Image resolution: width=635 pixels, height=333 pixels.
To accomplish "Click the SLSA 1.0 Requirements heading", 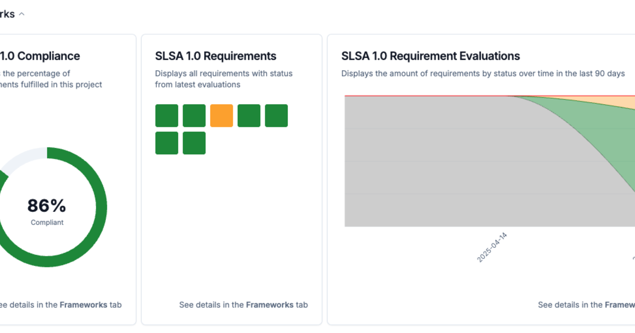I will (216, 56).
